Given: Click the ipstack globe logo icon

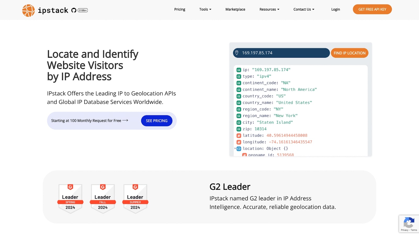Looking at the screenshot, I should pos(28,10).
